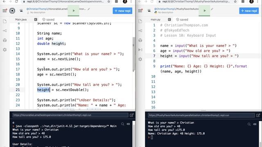Open the hamburger menu in the Python repl window

click(x=140, y=11)
